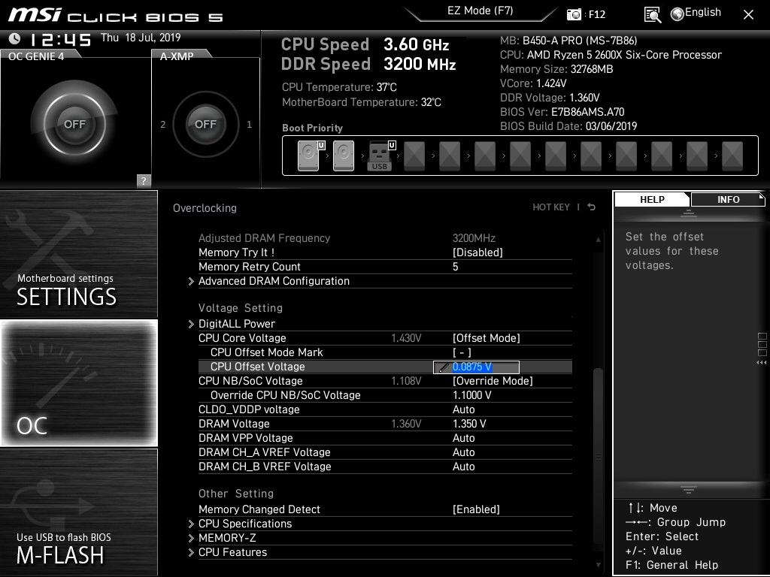
Task: Toggle the A-XMP OFF knob
Action: point(205,124)
